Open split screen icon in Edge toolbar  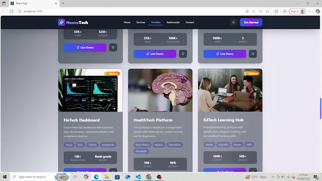(x=247, y=11)
